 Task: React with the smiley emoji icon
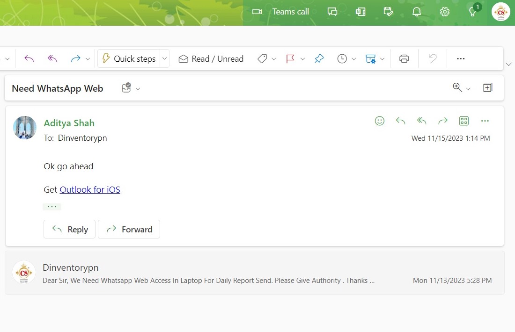[x=379, y=121]
